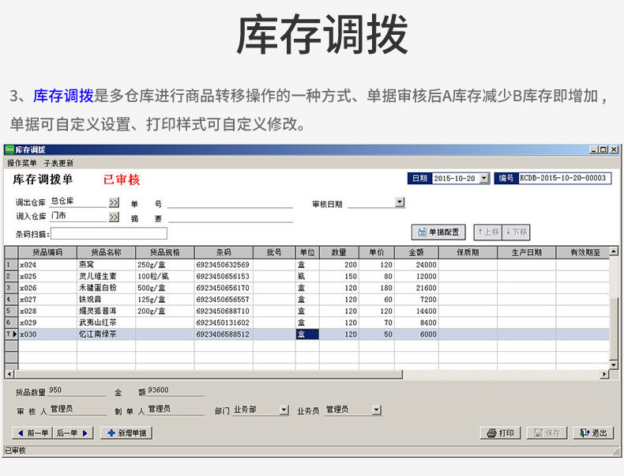Click the horizontal scrollbar left arrow

(9, 374)
